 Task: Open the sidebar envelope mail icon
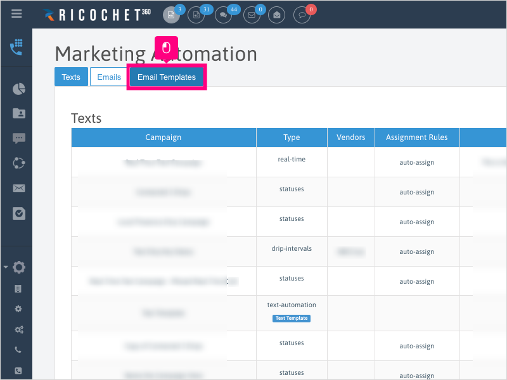pyautogui.click(x=19, y=188)
